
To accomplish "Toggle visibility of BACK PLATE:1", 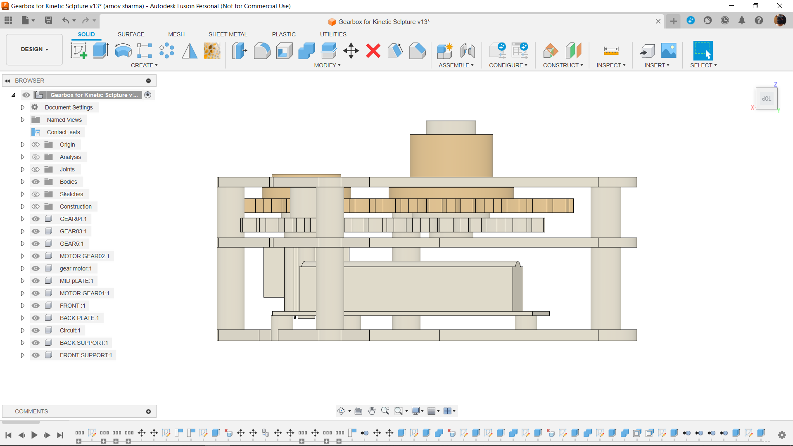I will pos(36,318).
